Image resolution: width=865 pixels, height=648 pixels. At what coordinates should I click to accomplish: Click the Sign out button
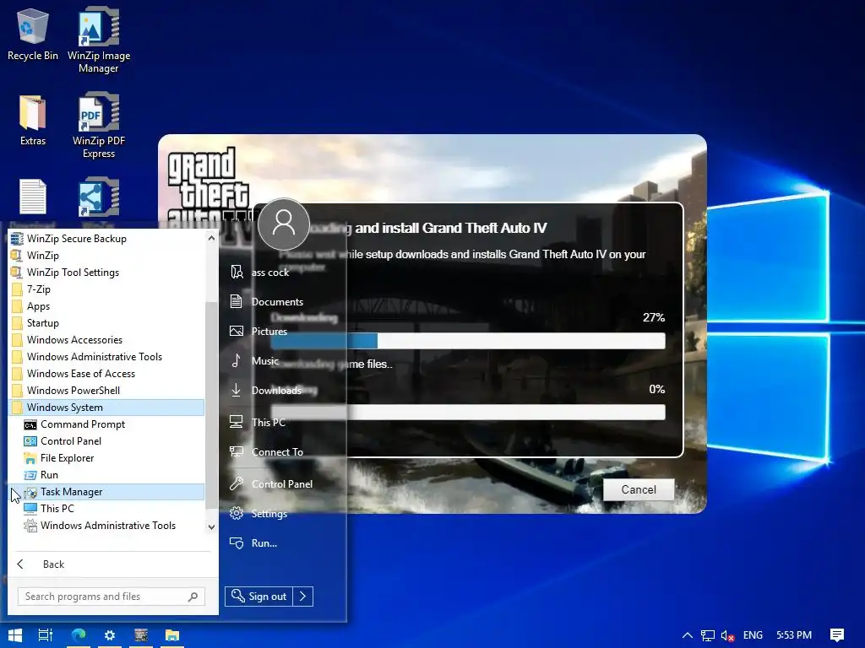258,597
